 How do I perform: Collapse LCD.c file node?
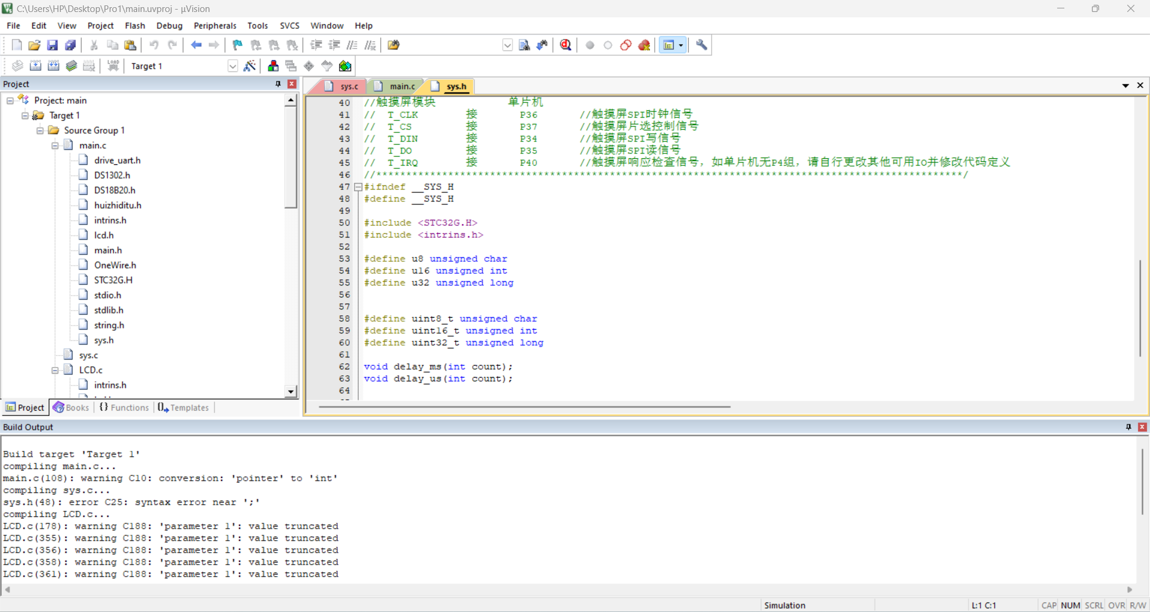tap(55, 370)
